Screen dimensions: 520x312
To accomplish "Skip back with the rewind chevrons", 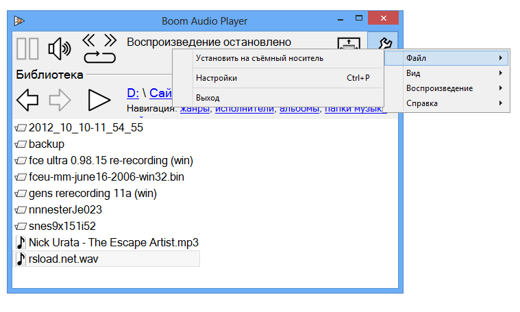I will click(x=89, y=40).
